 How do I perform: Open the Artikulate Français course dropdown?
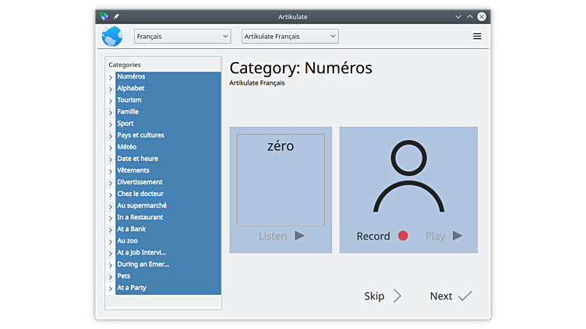pyautogui.click(x=289, y=37)
